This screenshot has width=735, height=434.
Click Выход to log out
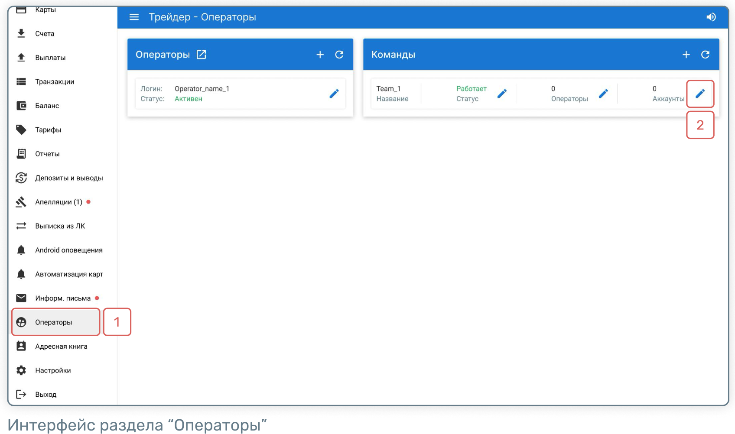[x=46, y=395]
